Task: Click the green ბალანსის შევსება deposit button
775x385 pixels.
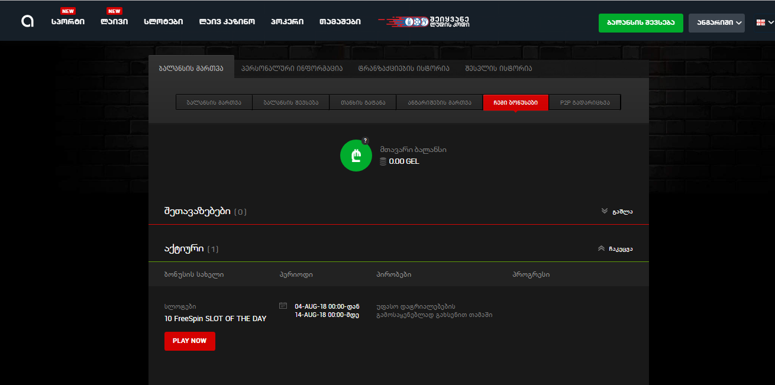Action: point(641,23)
